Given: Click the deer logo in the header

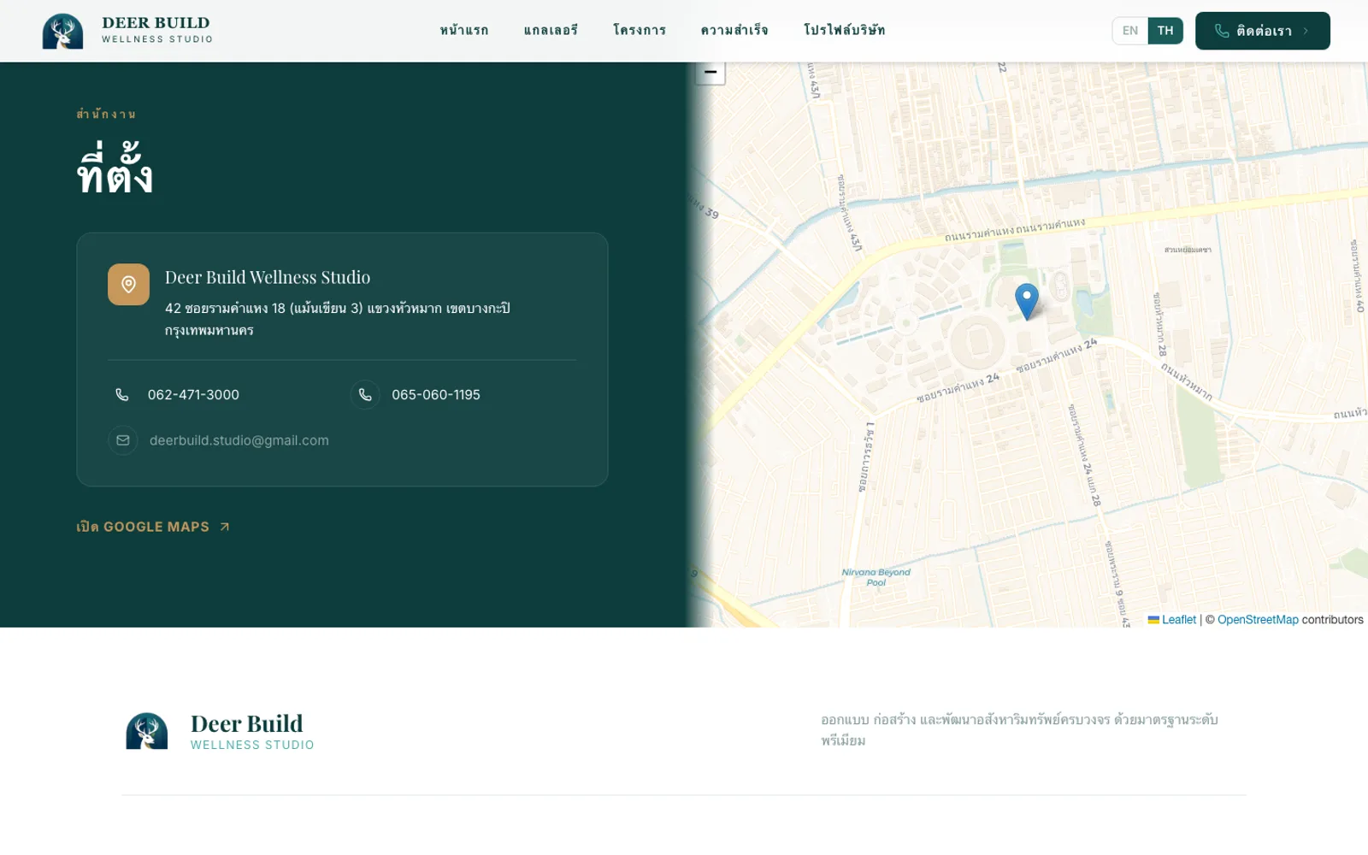Looking at the screenshot, I should pyautogui.click(x=62, y=31).
